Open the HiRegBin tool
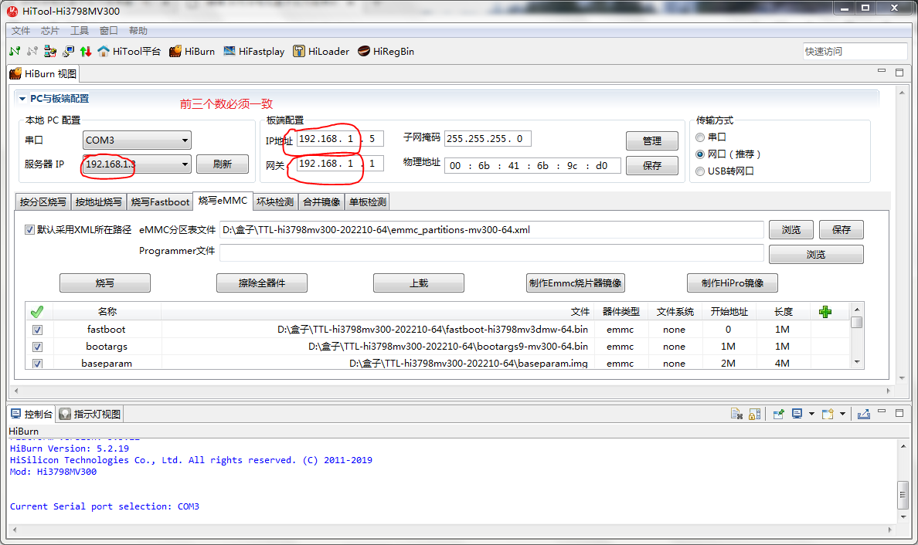The image size is (918, 545). pyautogui.click(x=386, y=52)
